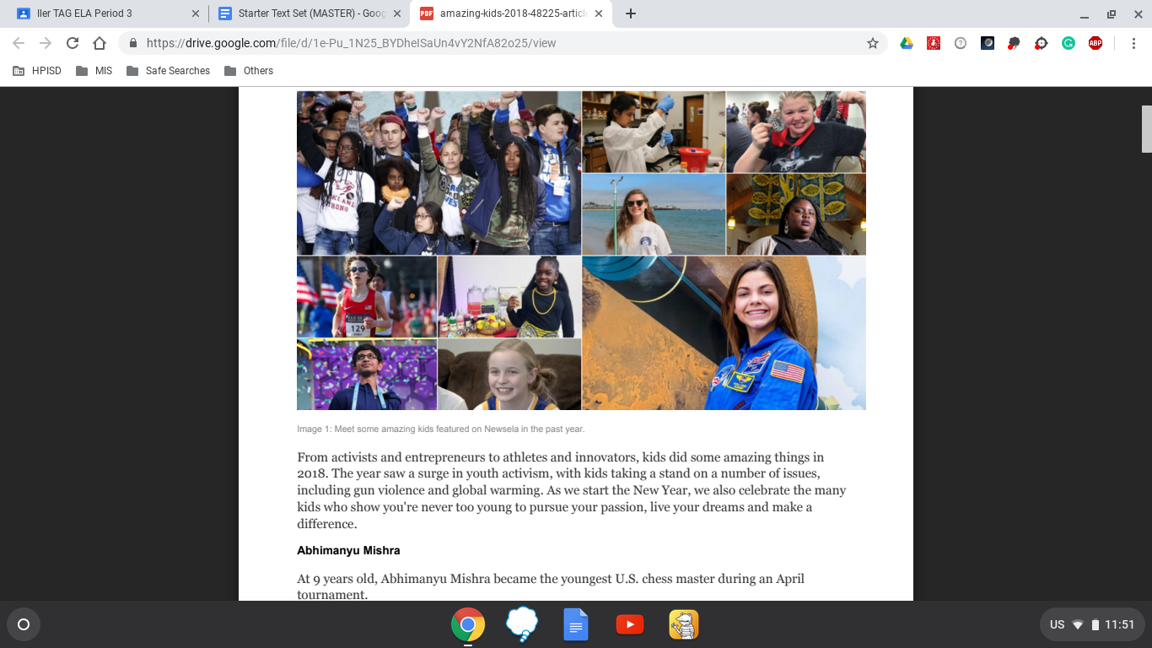Open the Others bookmarks folder

point(249,71)
